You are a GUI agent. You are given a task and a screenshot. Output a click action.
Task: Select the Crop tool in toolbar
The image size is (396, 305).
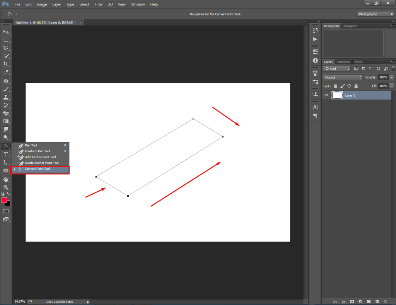pyautogui.click(x=6, y=64)
